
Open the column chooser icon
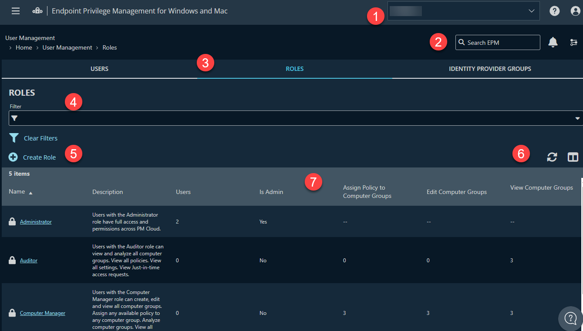[573, 157]
